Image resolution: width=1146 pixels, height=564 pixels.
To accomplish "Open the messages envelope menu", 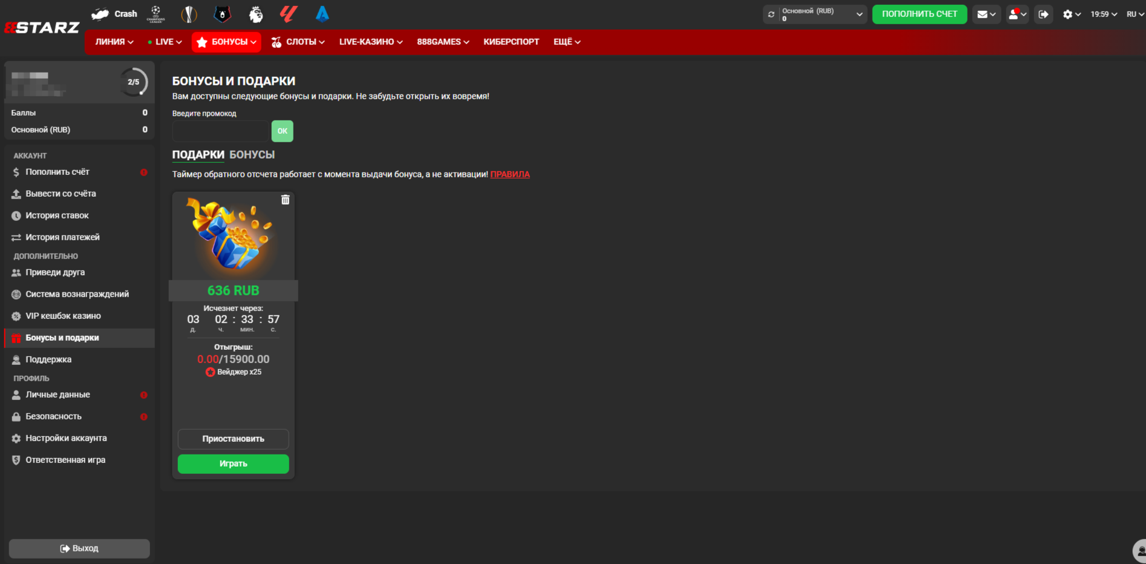I will coord(986,15).
